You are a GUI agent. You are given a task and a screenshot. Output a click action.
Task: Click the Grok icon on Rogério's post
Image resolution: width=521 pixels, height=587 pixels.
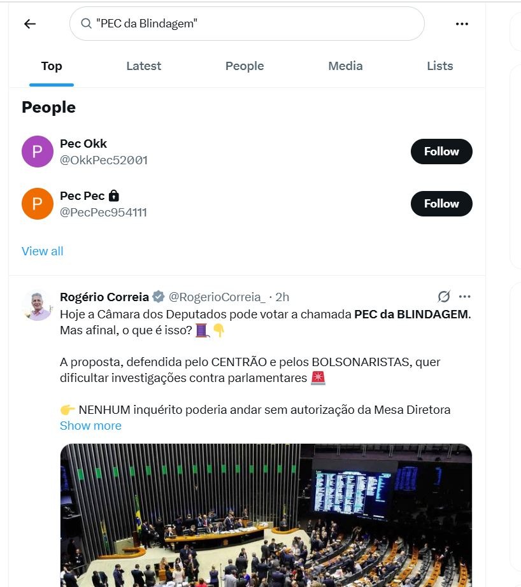pos(444,297)
